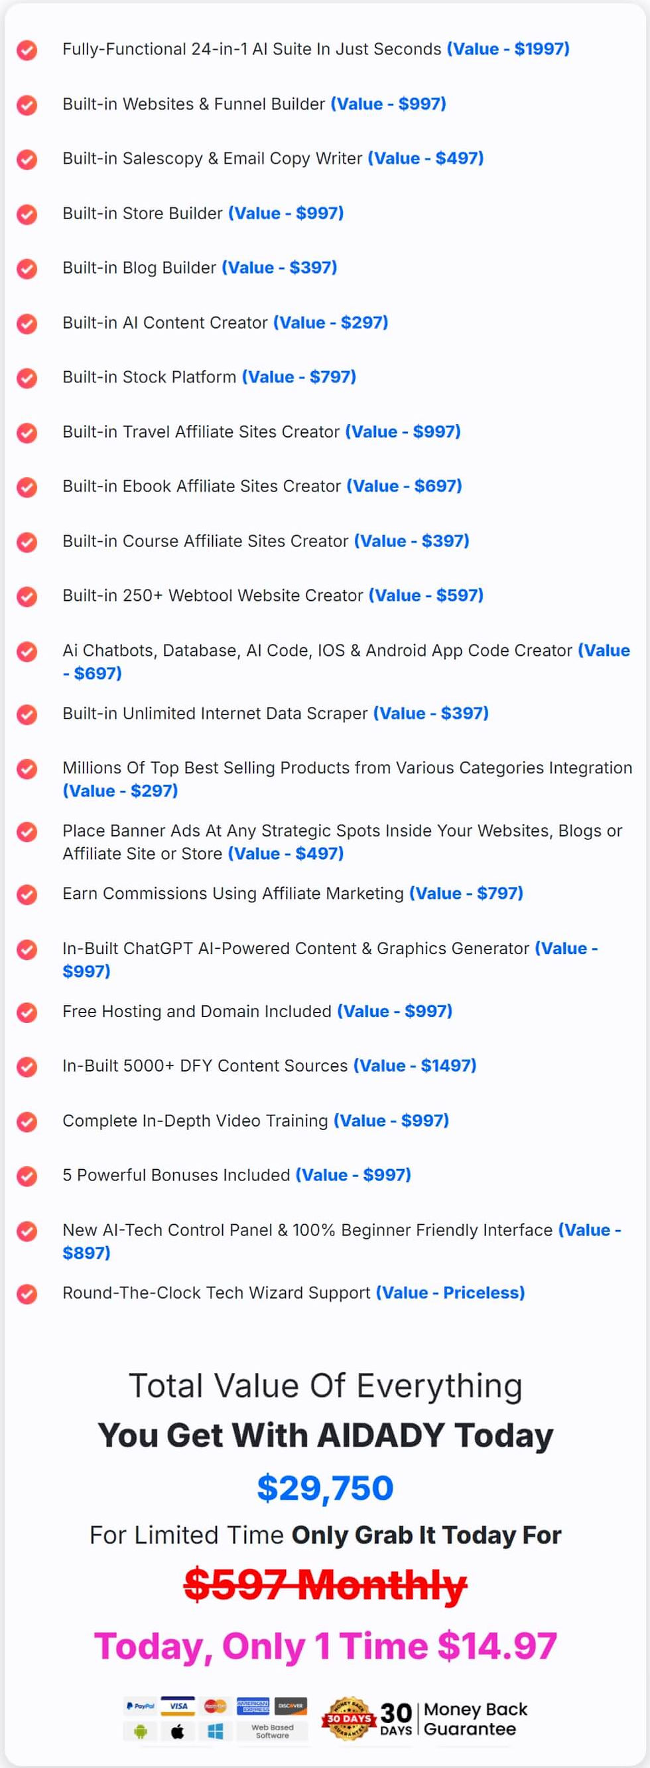Click the crossed-out $597 Monthly price
Viewport: 650px width, 1768px height.
(325, 1585)
